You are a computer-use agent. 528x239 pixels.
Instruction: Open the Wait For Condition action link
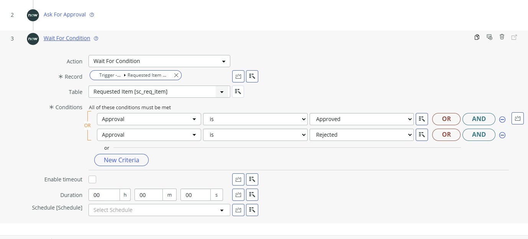pyautogui.click(x=67, y=38)
